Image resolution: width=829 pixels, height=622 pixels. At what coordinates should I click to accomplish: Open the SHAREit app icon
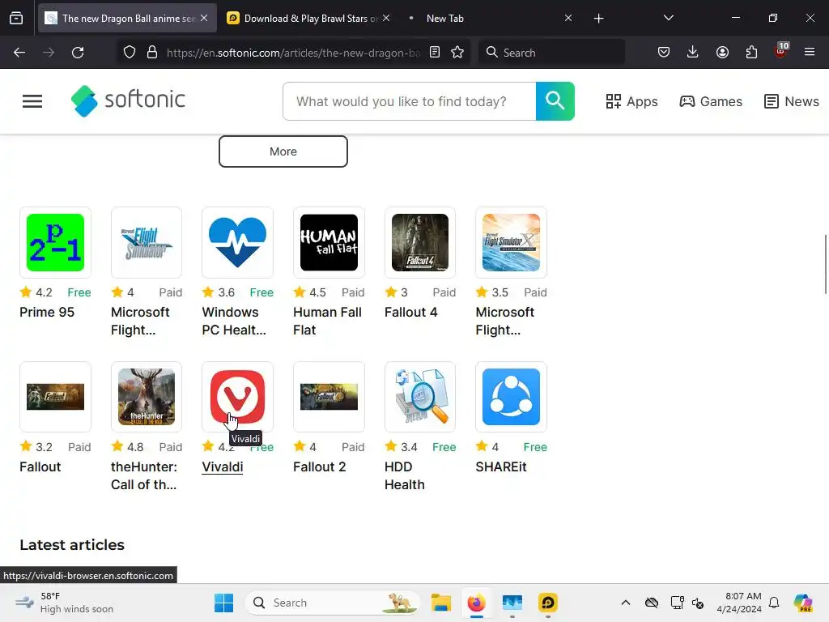[512, 397]
